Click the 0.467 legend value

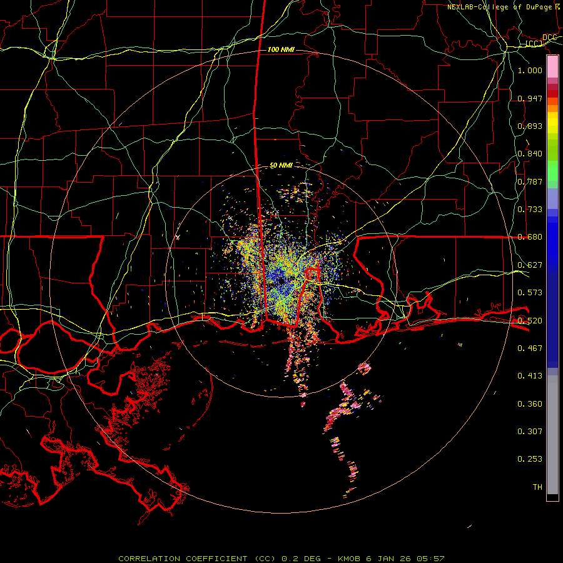(530, 348)
